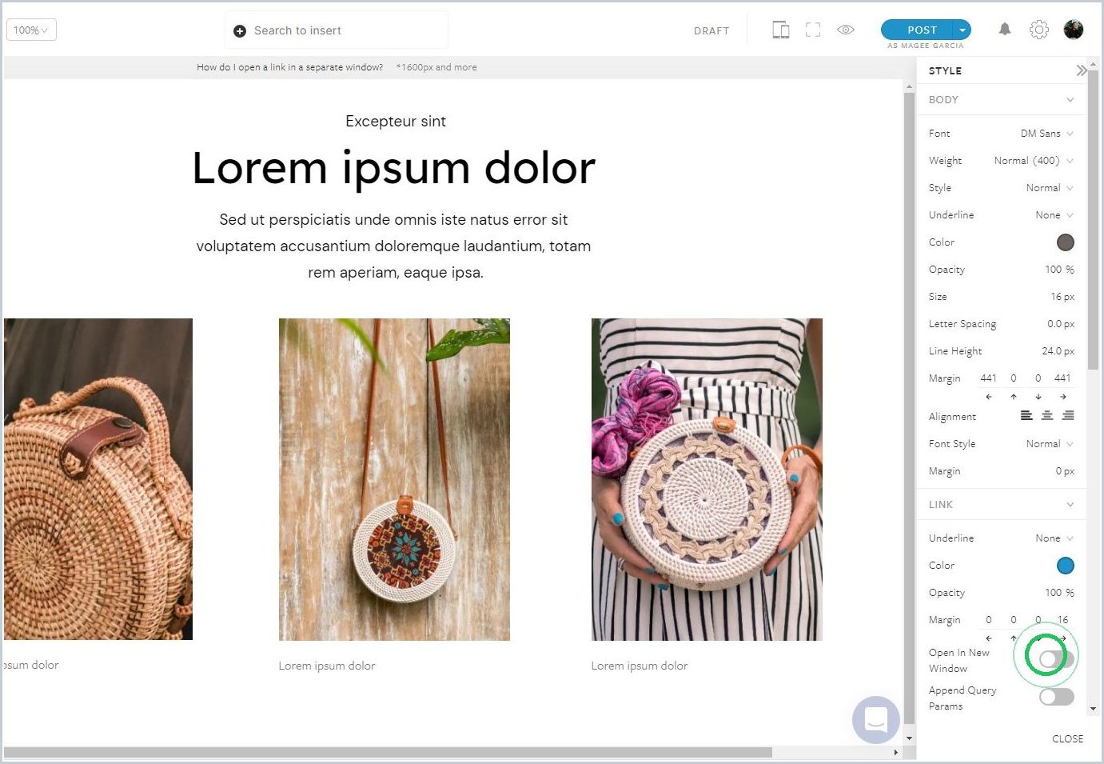Viewport: 1104px width, 764px height.
Task: Open the settings gear
Action: click(1039, 30)
